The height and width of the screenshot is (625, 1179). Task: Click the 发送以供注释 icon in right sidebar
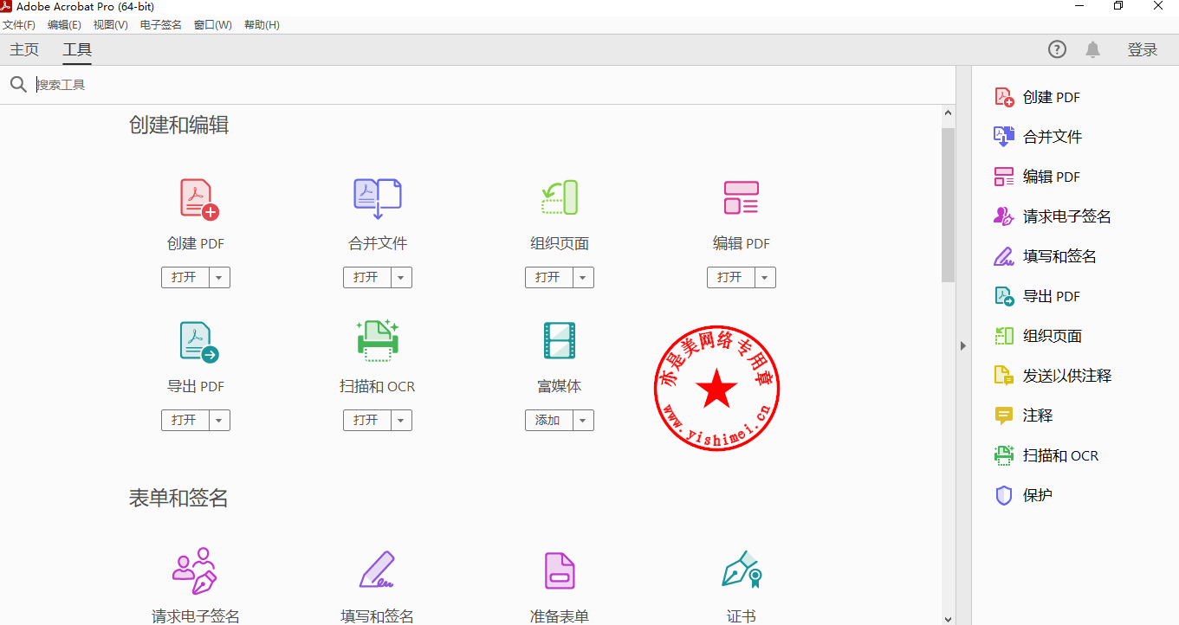[1004, 376]
